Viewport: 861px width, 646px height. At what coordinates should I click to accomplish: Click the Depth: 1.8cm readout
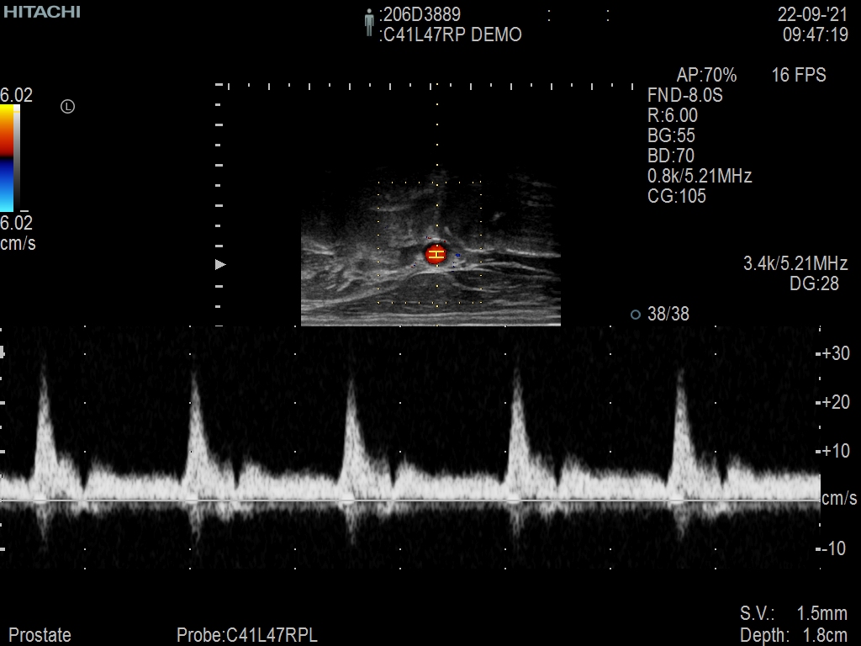pyautogui.click(x=793, y=635)
